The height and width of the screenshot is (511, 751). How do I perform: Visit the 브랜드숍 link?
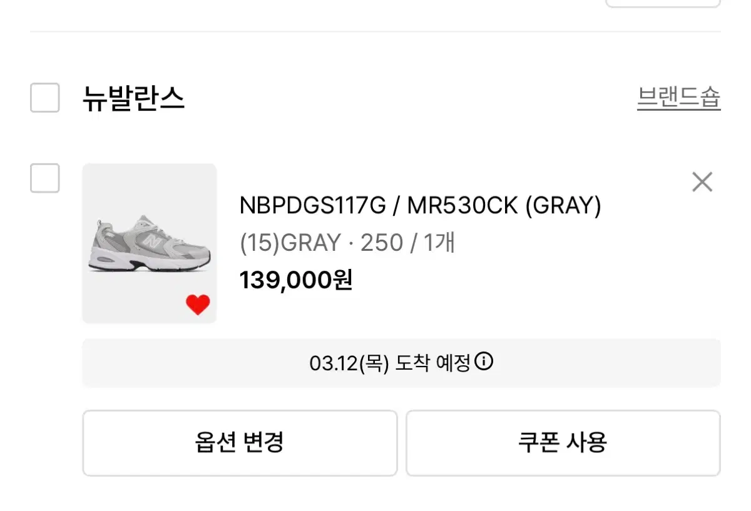click(x=679, y=98)
